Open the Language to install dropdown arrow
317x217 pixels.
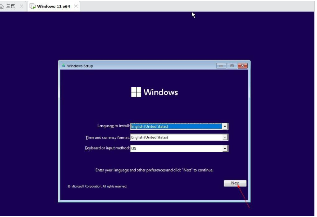point(225,126)
